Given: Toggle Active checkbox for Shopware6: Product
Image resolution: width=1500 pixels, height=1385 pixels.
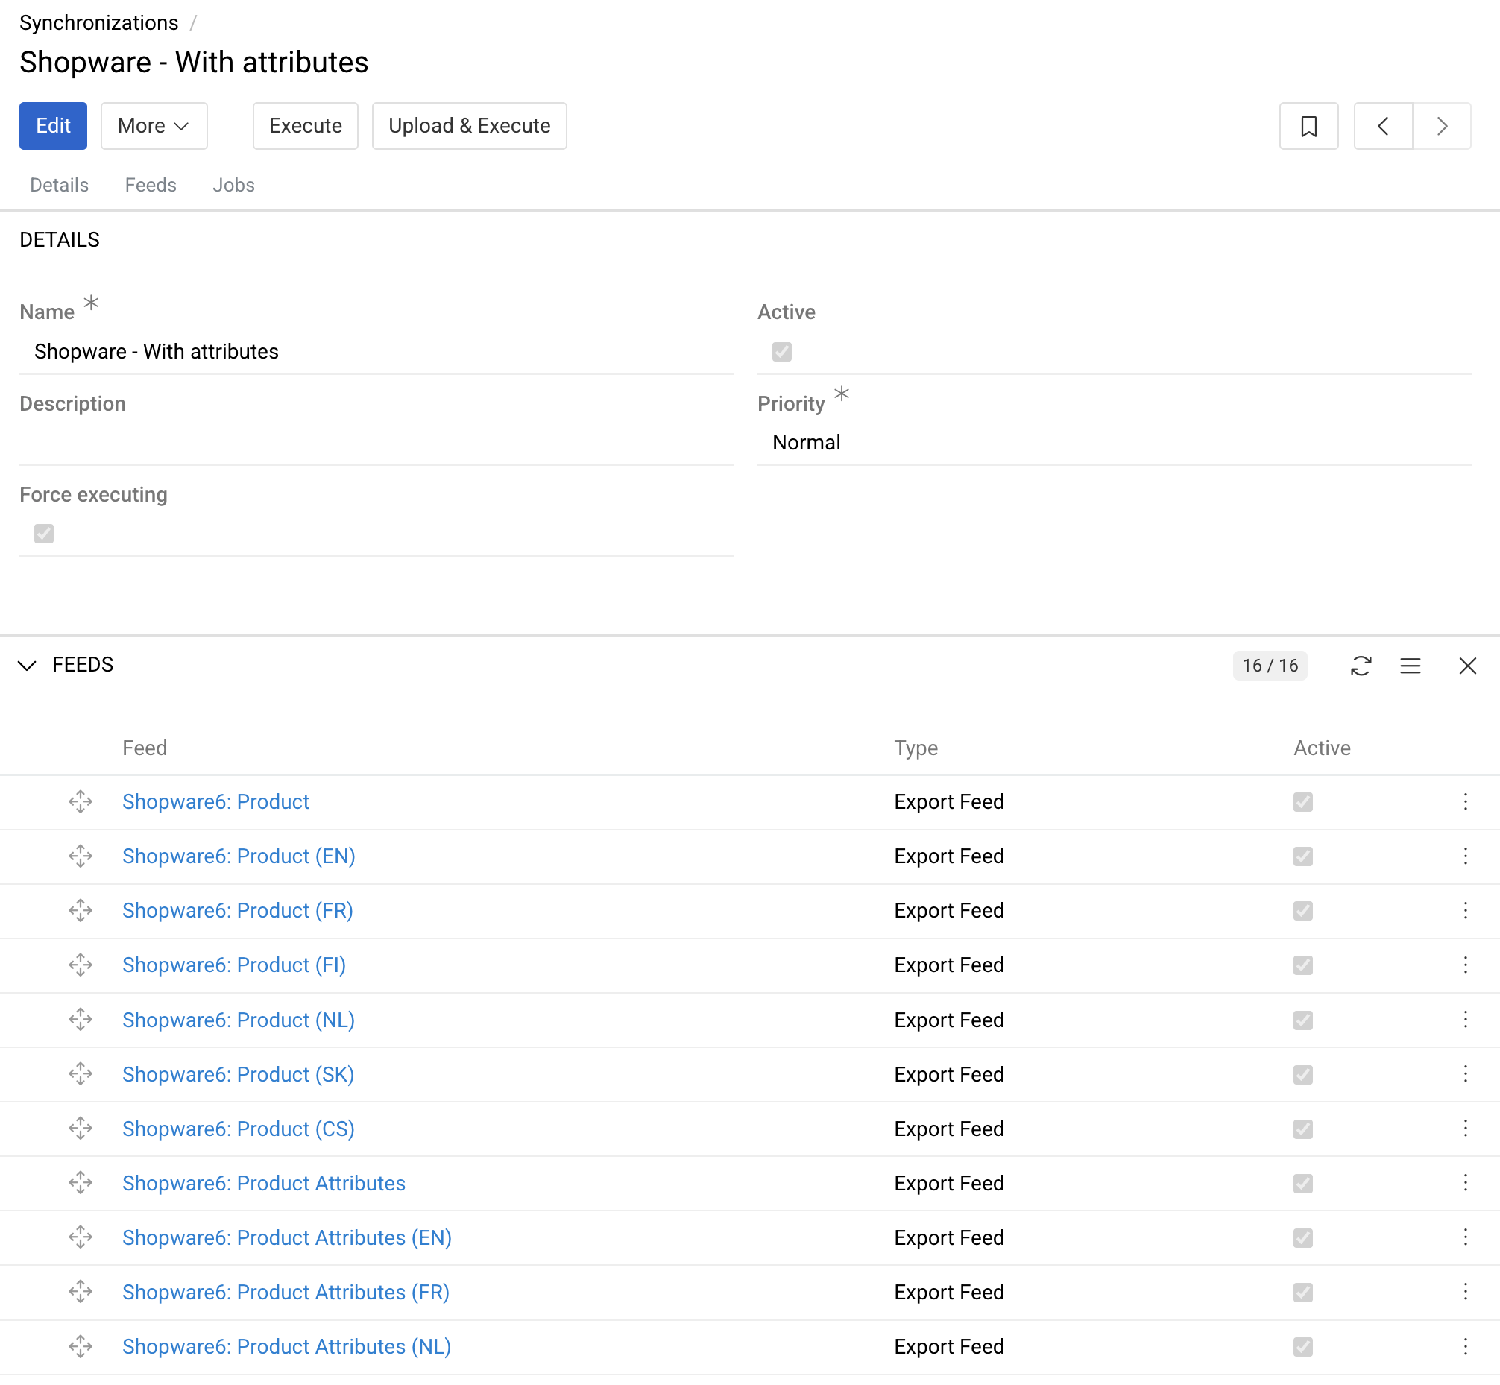Looking at the screenshot, I should [x=1303, y=802].
